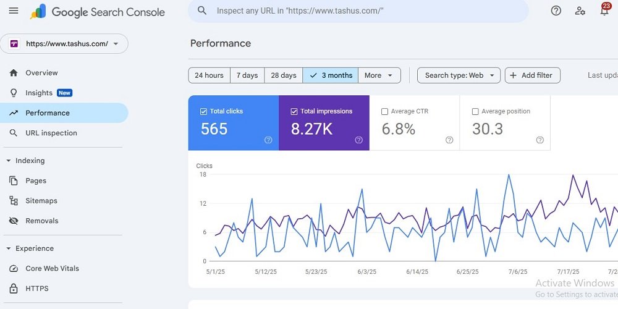Click the HTTPS lock icon
Viewport: 618px width, 309px height.
[x=14, y=289]
